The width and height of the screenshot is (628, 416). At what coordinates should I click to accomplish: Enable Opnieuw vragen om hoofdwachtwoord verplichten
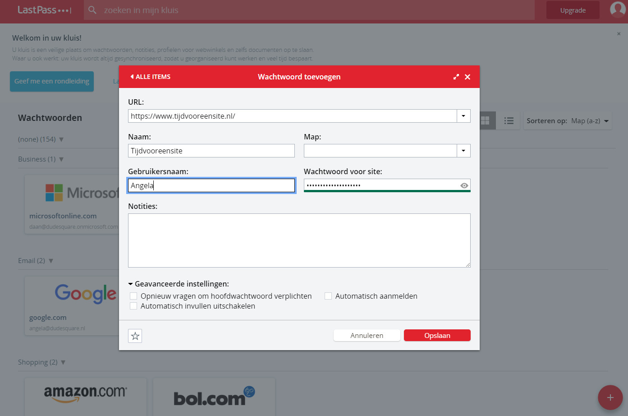tap(133, 296)
